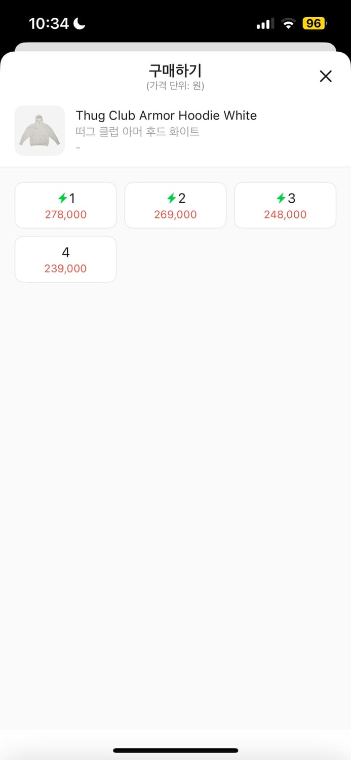Tap the lightning bolt icon on size 3

pos(281,198)
